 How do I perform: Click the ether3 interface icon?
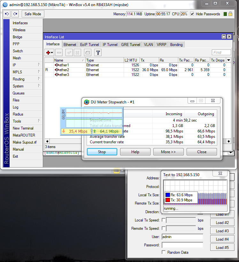pos(57,75)
